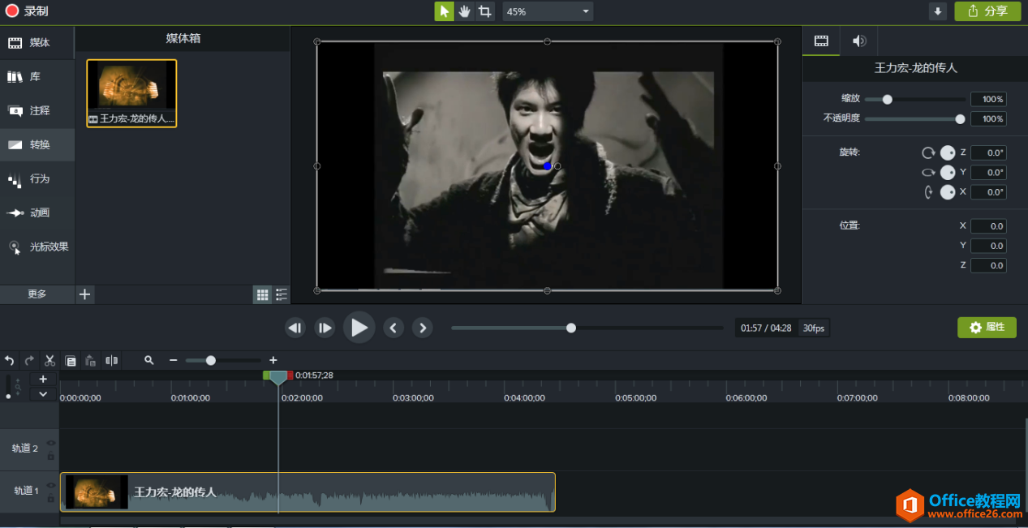Screen dimensions: 1028x528
Task: Open the 光标效果 cursor effects tab
Action: tap(37, 247)
